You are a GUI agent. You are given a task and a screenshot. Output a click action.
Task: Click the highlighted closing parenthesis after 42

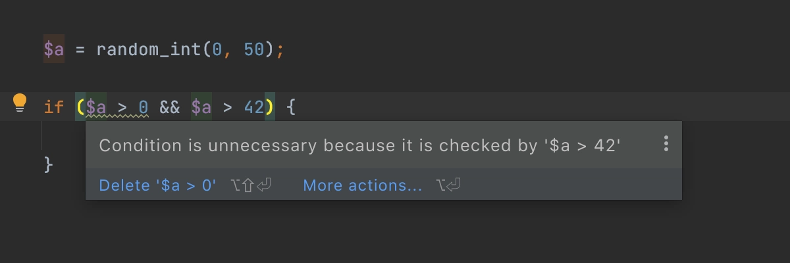pos(270,107)
